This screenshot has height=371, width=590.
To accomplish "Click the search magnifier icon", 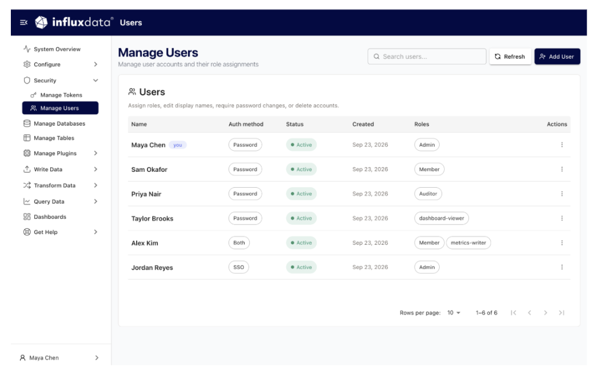I will 376,57.
